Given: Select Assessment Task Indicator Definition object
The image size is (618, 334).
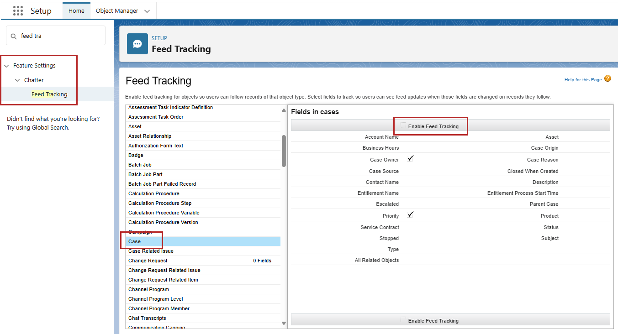Looking at the screenshot, I should coord(203,108).
